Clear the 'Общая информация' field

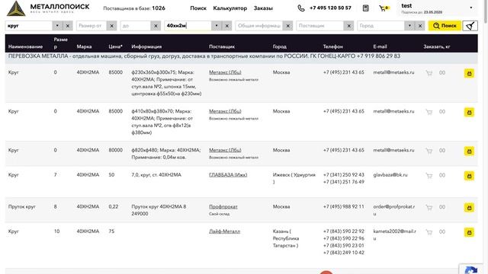tap(288, 26)
